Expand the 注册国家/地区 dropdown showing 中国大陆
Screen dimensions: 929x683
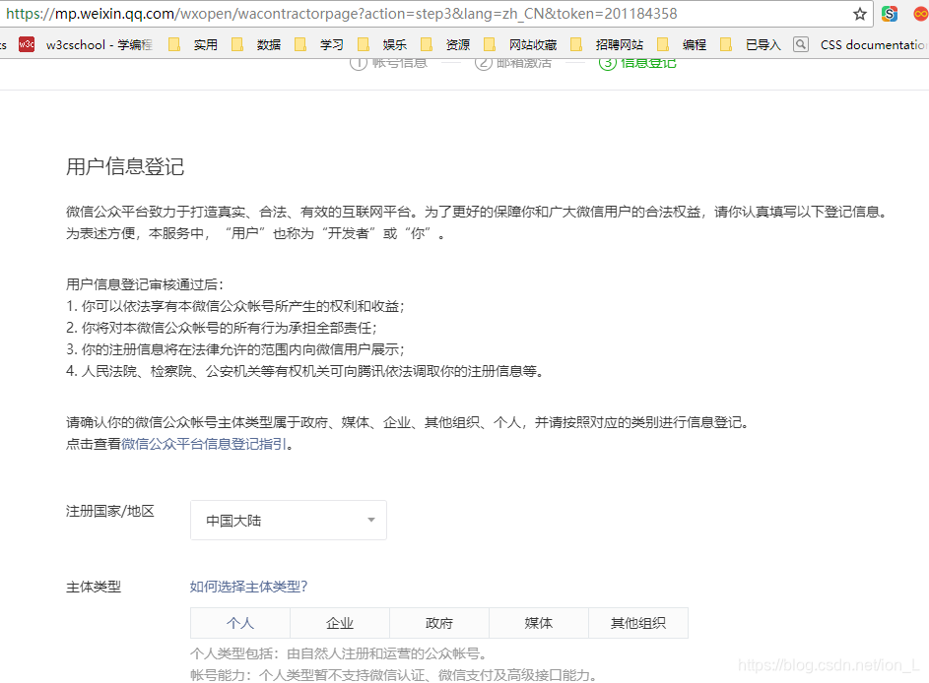(289, 521)
